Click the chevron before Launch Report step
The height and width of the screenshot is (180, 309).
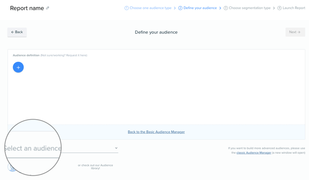tap(274, 8)
